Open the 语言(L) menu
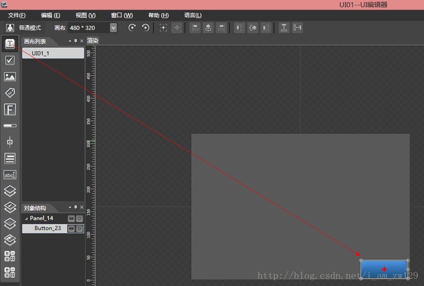The image size is (424, 286). [193, 16]
